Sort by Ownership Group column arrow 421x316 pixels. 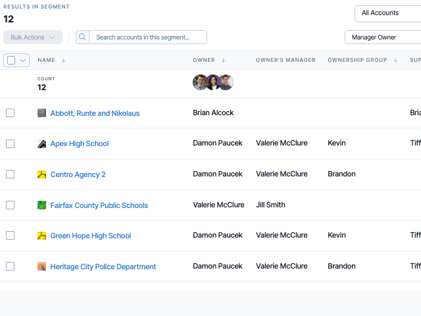395,60
